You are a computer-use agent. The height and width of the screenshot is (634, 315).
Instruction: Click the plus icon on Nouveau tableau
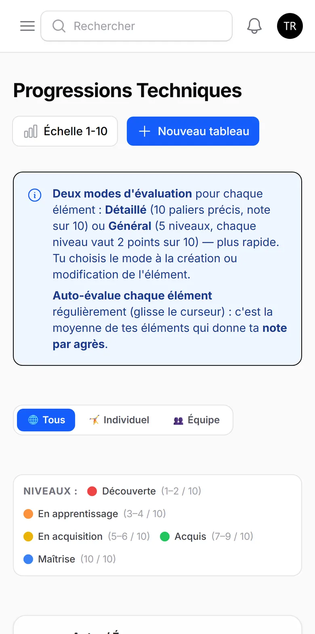(145, 131)
